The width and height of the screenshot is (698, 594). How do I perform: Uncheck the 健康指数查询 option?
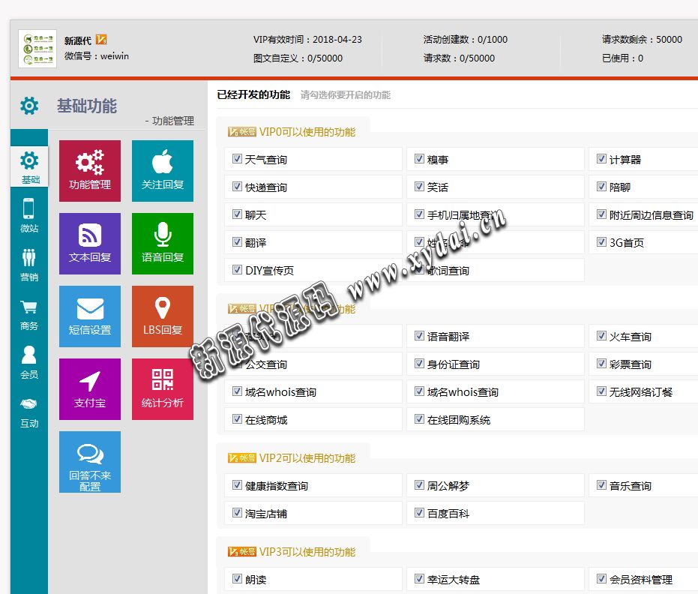click(237, 485)
